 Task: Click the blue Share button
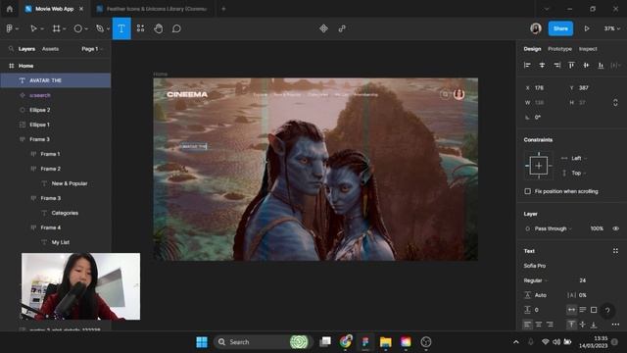coord(560,28)
